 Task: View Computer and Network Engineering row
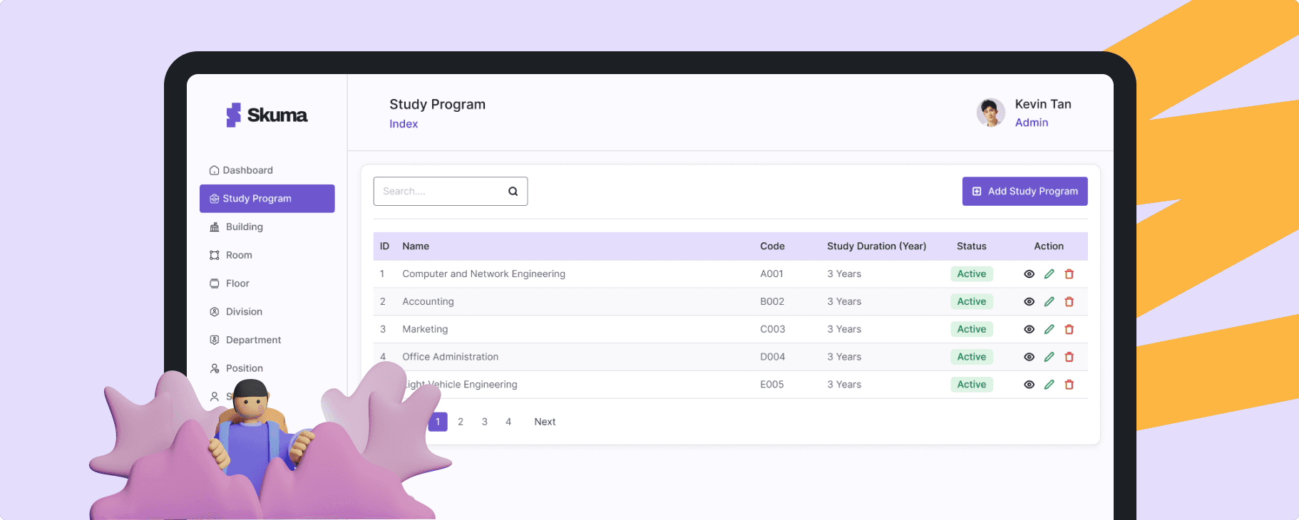click(x=1029, y=274)
